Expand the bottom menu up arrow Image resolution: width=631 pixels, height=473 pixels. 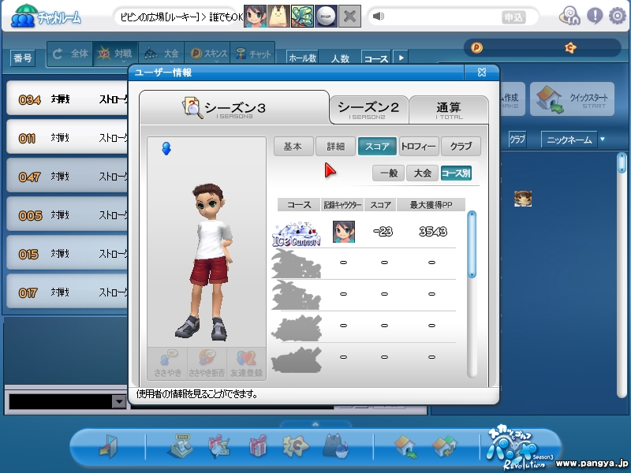315,424
